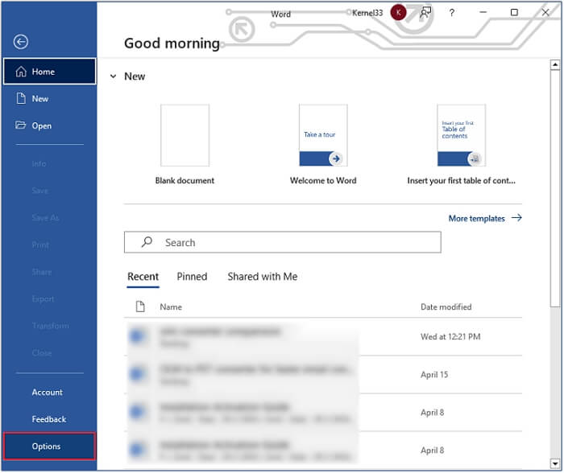Switch to the Shared with Me tab
The image size is (564, 473).
[x=262, y=277]
